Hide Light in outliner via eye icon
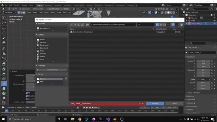 214,21
